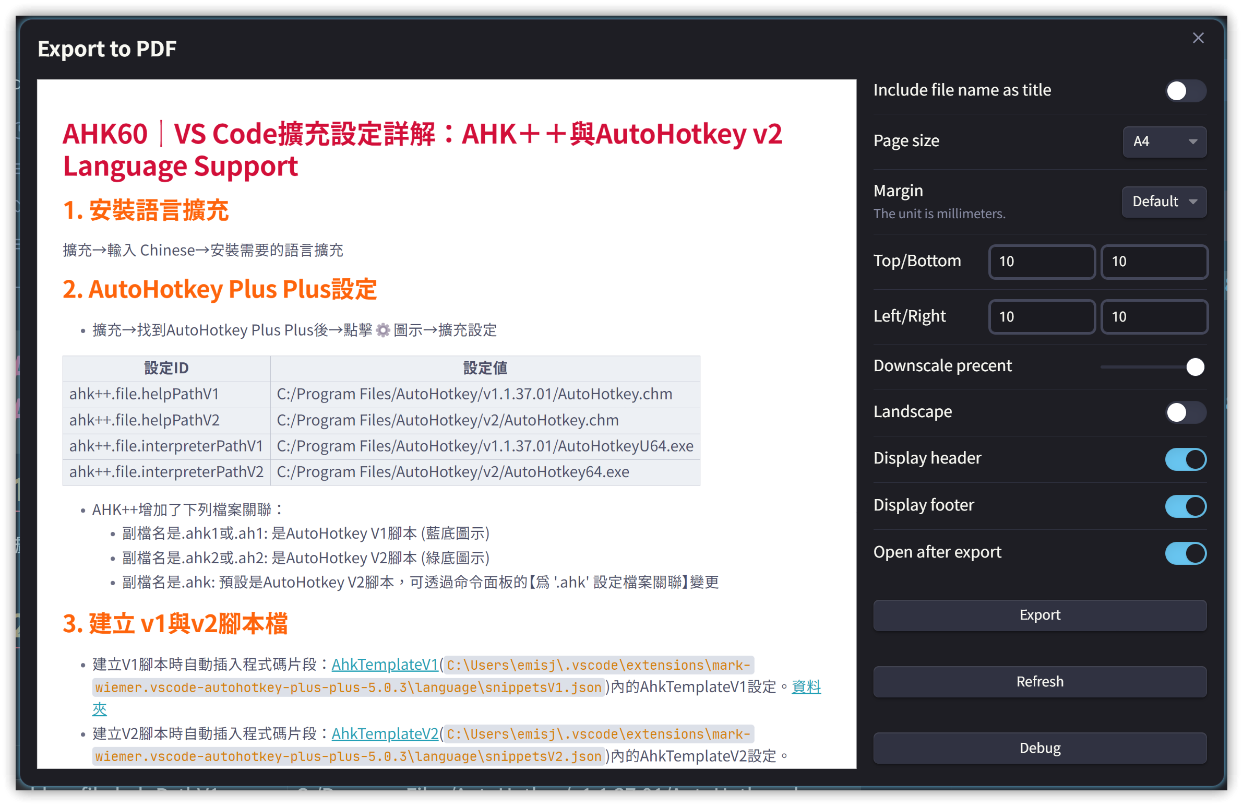Toggle Landscape orientation on
This screenshot has width=1243, height=806.
pos(1185,413)
